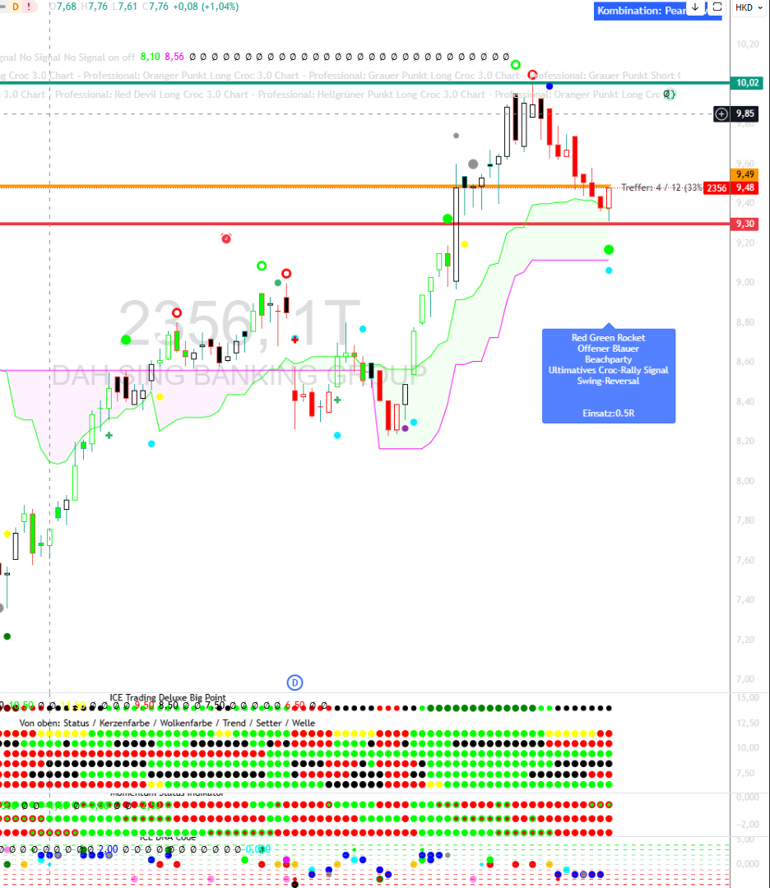This screenshot has width=770, height=888.
Task: Click the red alarm clock alert icon
Action: [x=226, y=238]
